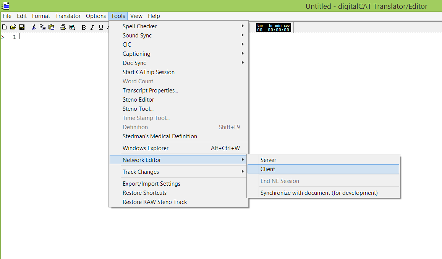
Task: Toggle Underline formatting in toolbar
Action: click(x=101, y=27)
